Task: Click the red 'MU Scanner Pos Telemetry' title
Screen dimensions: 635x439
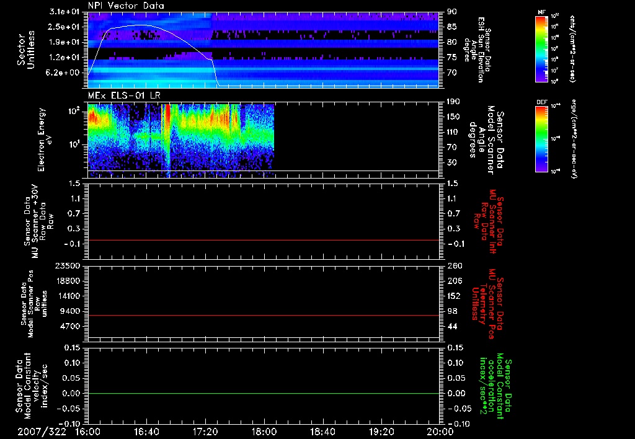Action: pyautogui.click(x=487, y=304)
